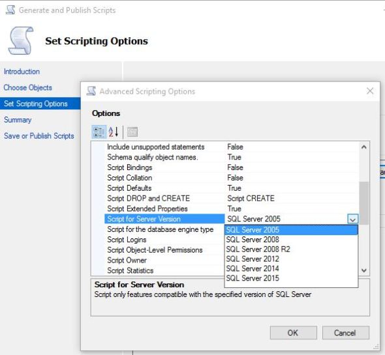Choose SQL Server 2014 from the list
Image resolution: width=385 pixels, height=355 pixels.
click(x=291, y=268)
